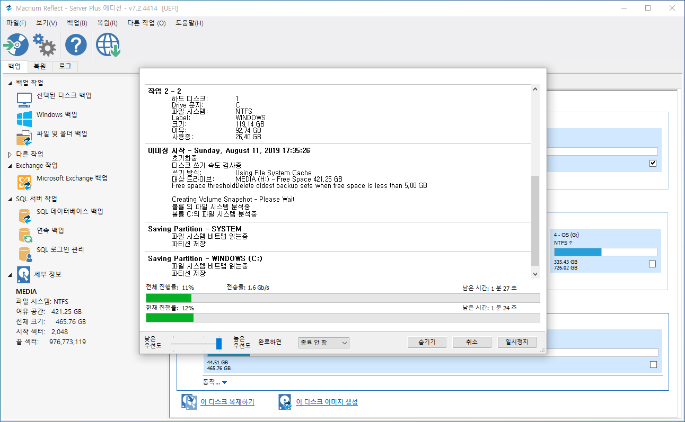Open the help question mark icon
Viewport: 685px width, 422px height.
tap(76, 45)
